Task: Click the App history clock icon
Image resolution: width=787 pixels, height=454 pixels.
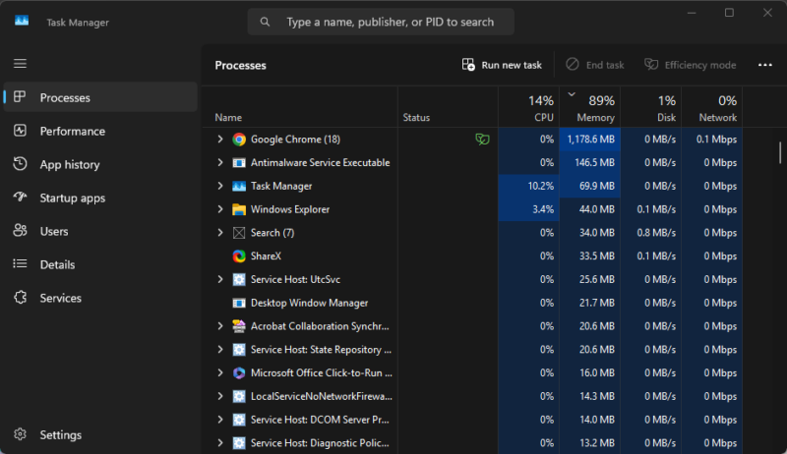Action: [20, 164]
